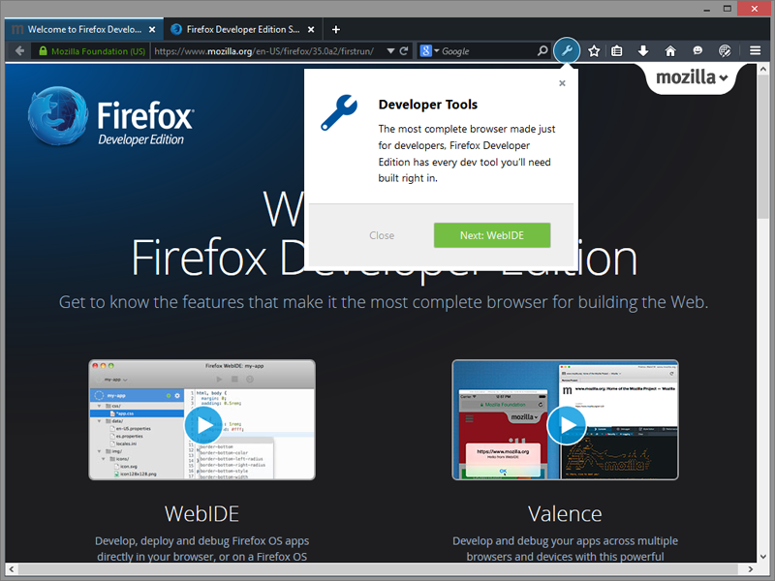Click Next: WebIDE green button
This screenshot has height=581, width=775.
click(492, 235)
